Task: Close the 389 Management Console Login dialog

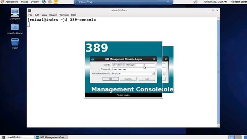Action: click(x=154, y=59)
